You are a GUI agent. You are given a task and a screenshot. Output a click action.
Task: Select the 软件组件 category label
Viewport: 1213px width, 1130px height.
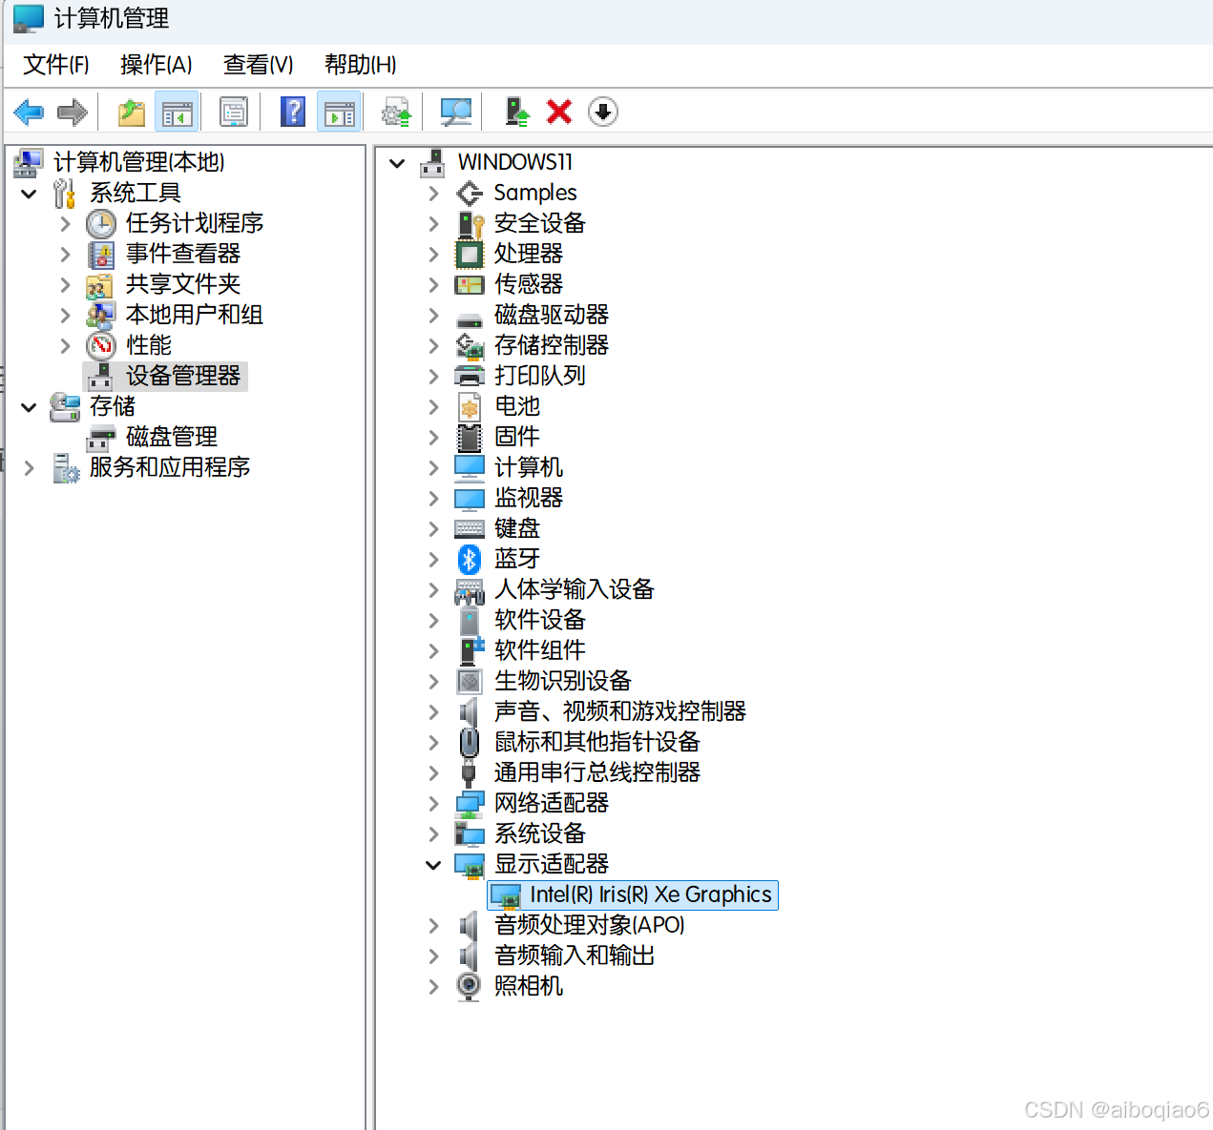tap(540, 650)
